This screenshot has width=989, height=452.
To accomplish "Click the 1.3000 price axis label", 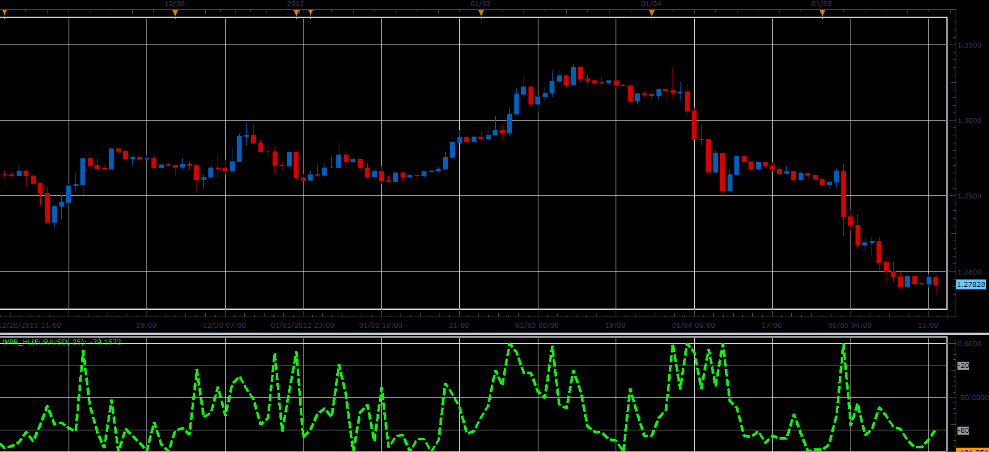I will [x=969, y=121].
